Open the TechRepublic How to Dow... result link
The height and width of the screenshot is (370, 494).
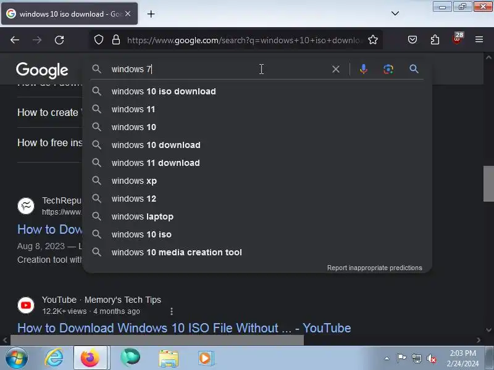pos(50,229)
